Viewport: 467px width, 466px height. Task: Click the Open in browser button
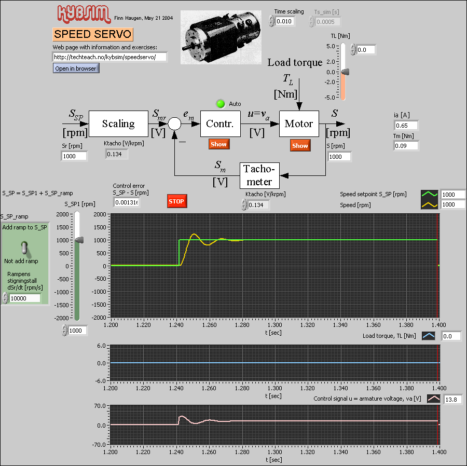[76, 68]
